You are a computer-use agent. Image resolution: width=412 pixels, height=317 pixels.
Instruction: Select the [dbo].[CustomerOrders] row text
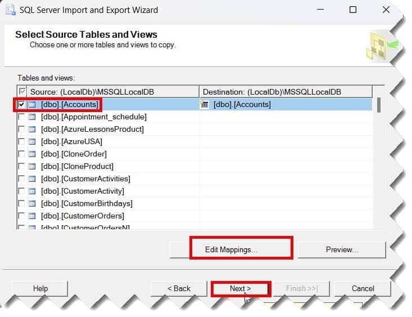(83, 216)
